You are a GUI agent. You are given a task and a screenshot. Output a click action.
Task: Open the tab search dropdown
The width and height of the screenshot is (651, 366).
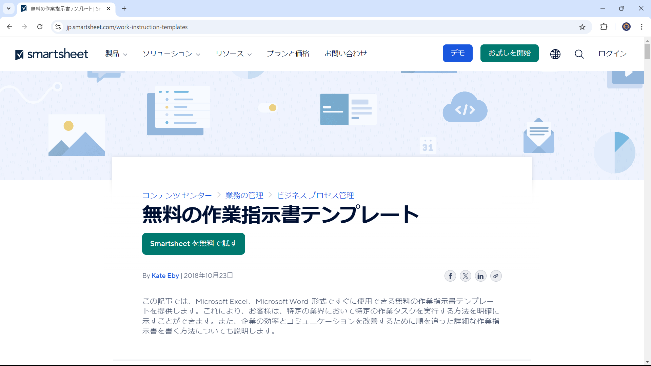coord(8,8)
